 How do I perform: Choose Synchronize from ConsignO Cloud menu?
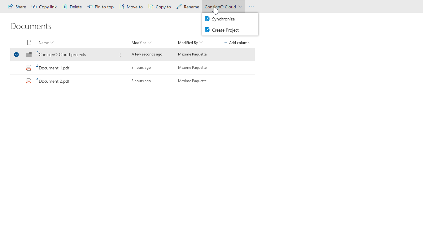click(230, 19)
